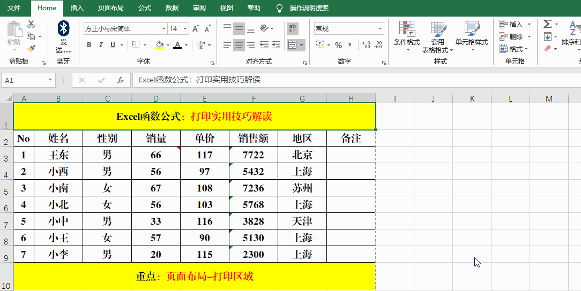Viewport: 581px width, 291px height.
Task: Apply comma thousands style
Action: (350, 45)
